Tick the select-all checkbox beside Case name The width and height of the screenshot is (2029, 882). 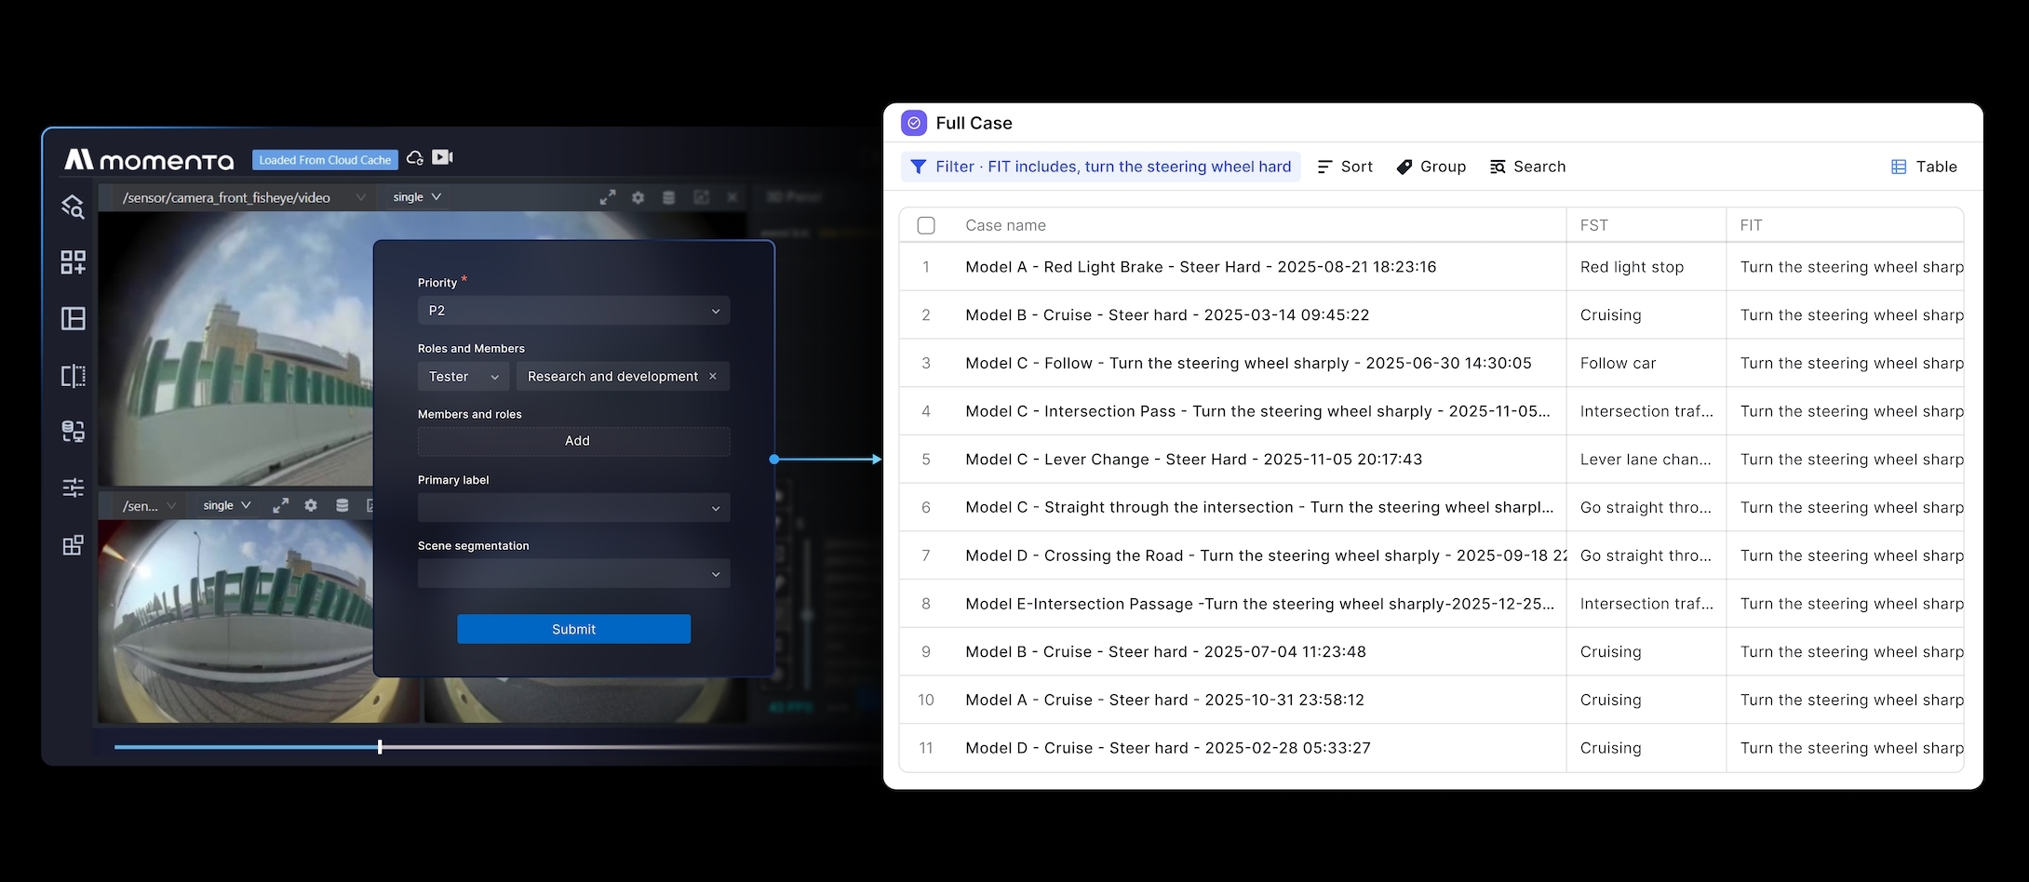tap(926, 225)
